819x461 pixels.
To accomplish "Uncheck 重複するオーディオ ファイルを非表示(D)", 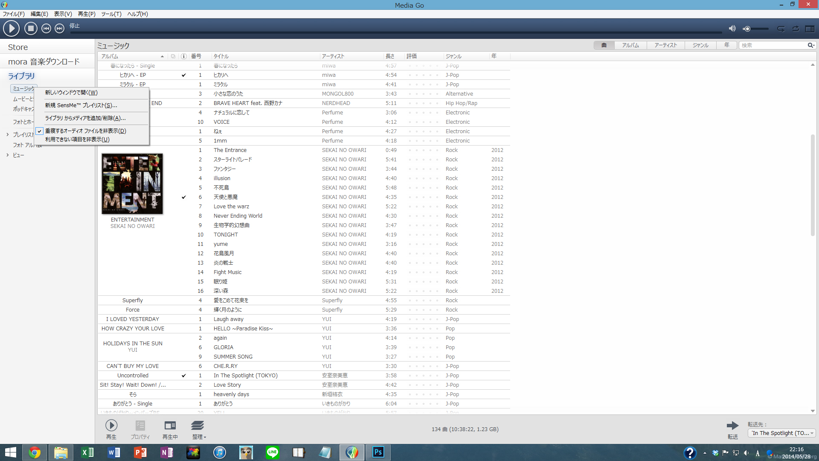I will tap(92, 131).
